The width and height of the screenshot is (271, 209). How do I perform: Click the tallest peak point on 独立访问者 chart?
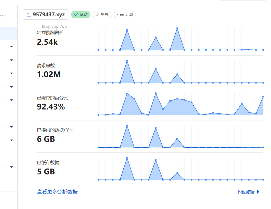tap(177, 28)
